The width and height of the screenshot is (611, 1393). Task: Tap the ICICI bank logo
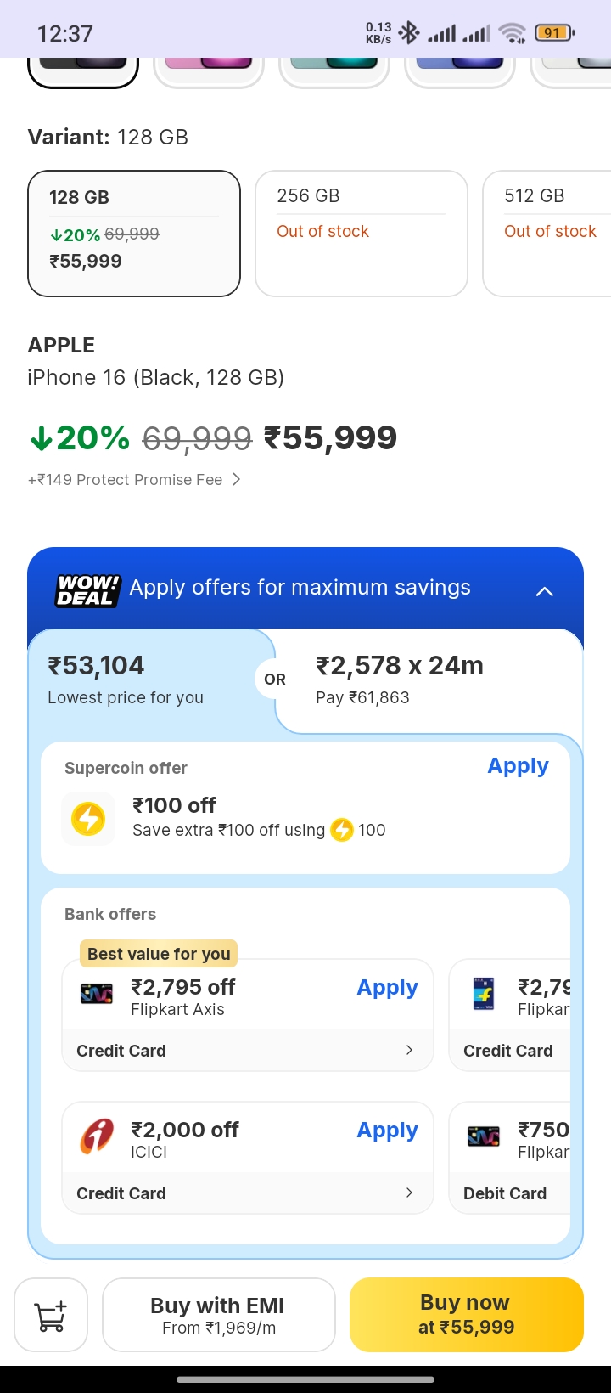pyautogui.click(x=97, y=1136)
